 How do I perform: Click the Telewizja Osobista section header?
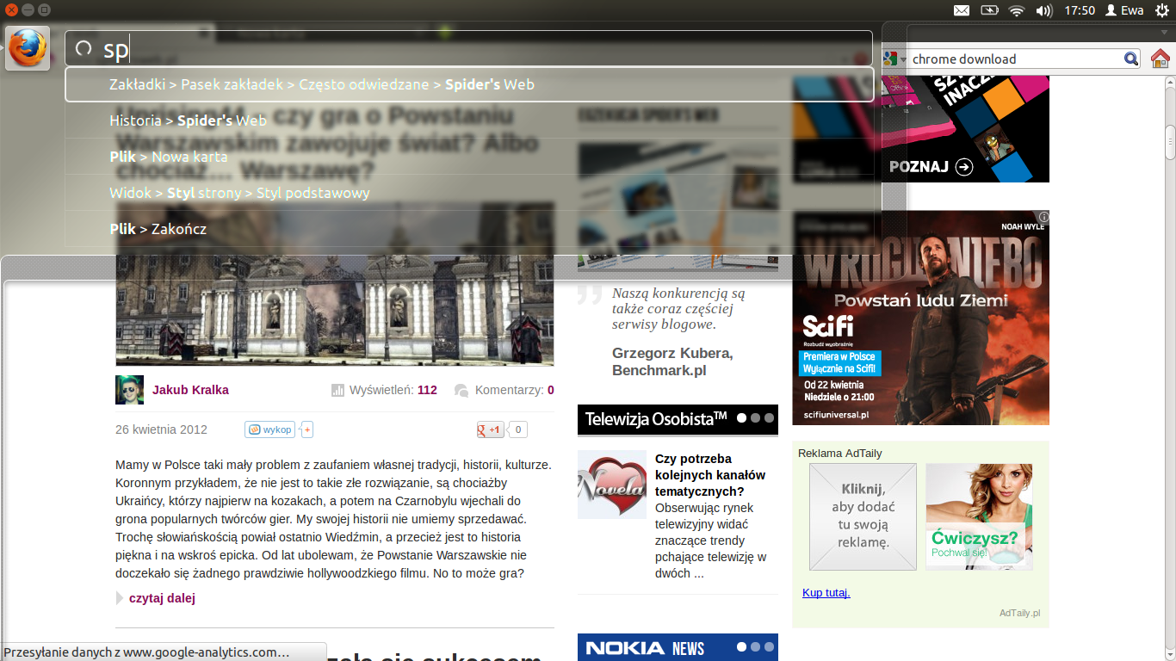pos(678,419)
